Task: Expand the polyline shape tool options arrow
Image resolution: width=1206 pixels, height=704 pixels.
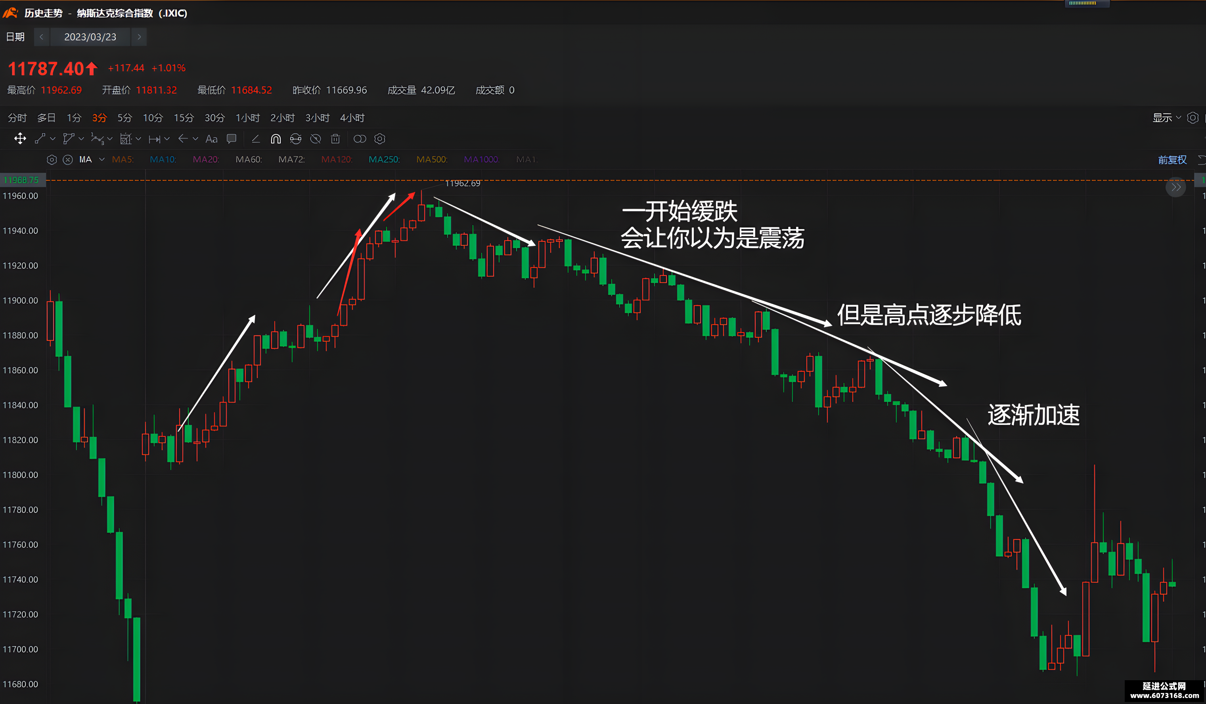Action: [81, 139]
